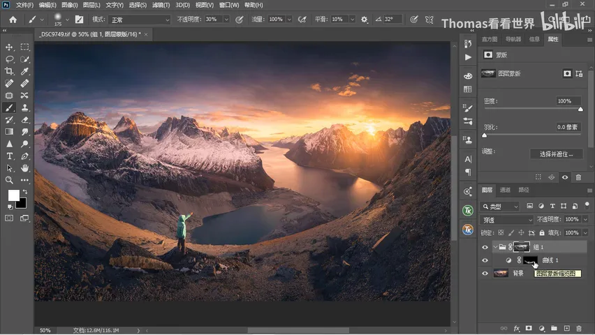Click the white foreground color swatch
The width and height of the screenshot is (595, 335).
coord(14,195)
